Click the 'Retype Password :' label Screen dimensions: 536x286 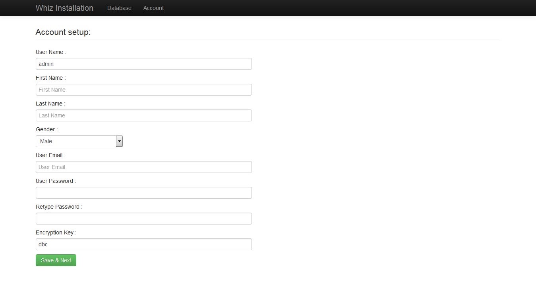tap(59, 207)
